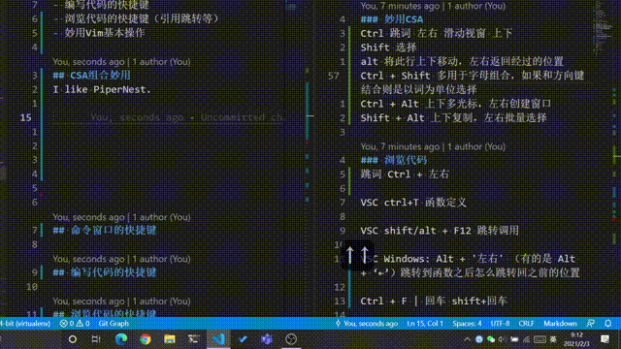Change indentation via Spaces: 4
Screen dimensions: 621x349
click(467, 323)
